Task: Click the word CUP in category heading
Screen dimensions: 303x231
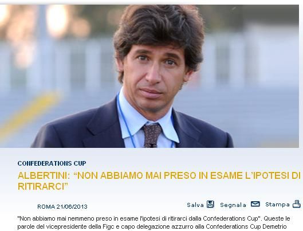Action: tap(80, 163)
